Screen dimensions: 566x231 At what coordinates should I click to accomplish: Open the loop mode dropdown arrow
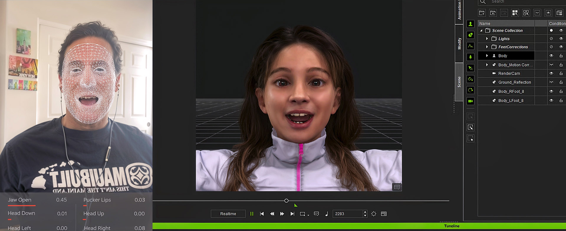click(x=308, y=215)
